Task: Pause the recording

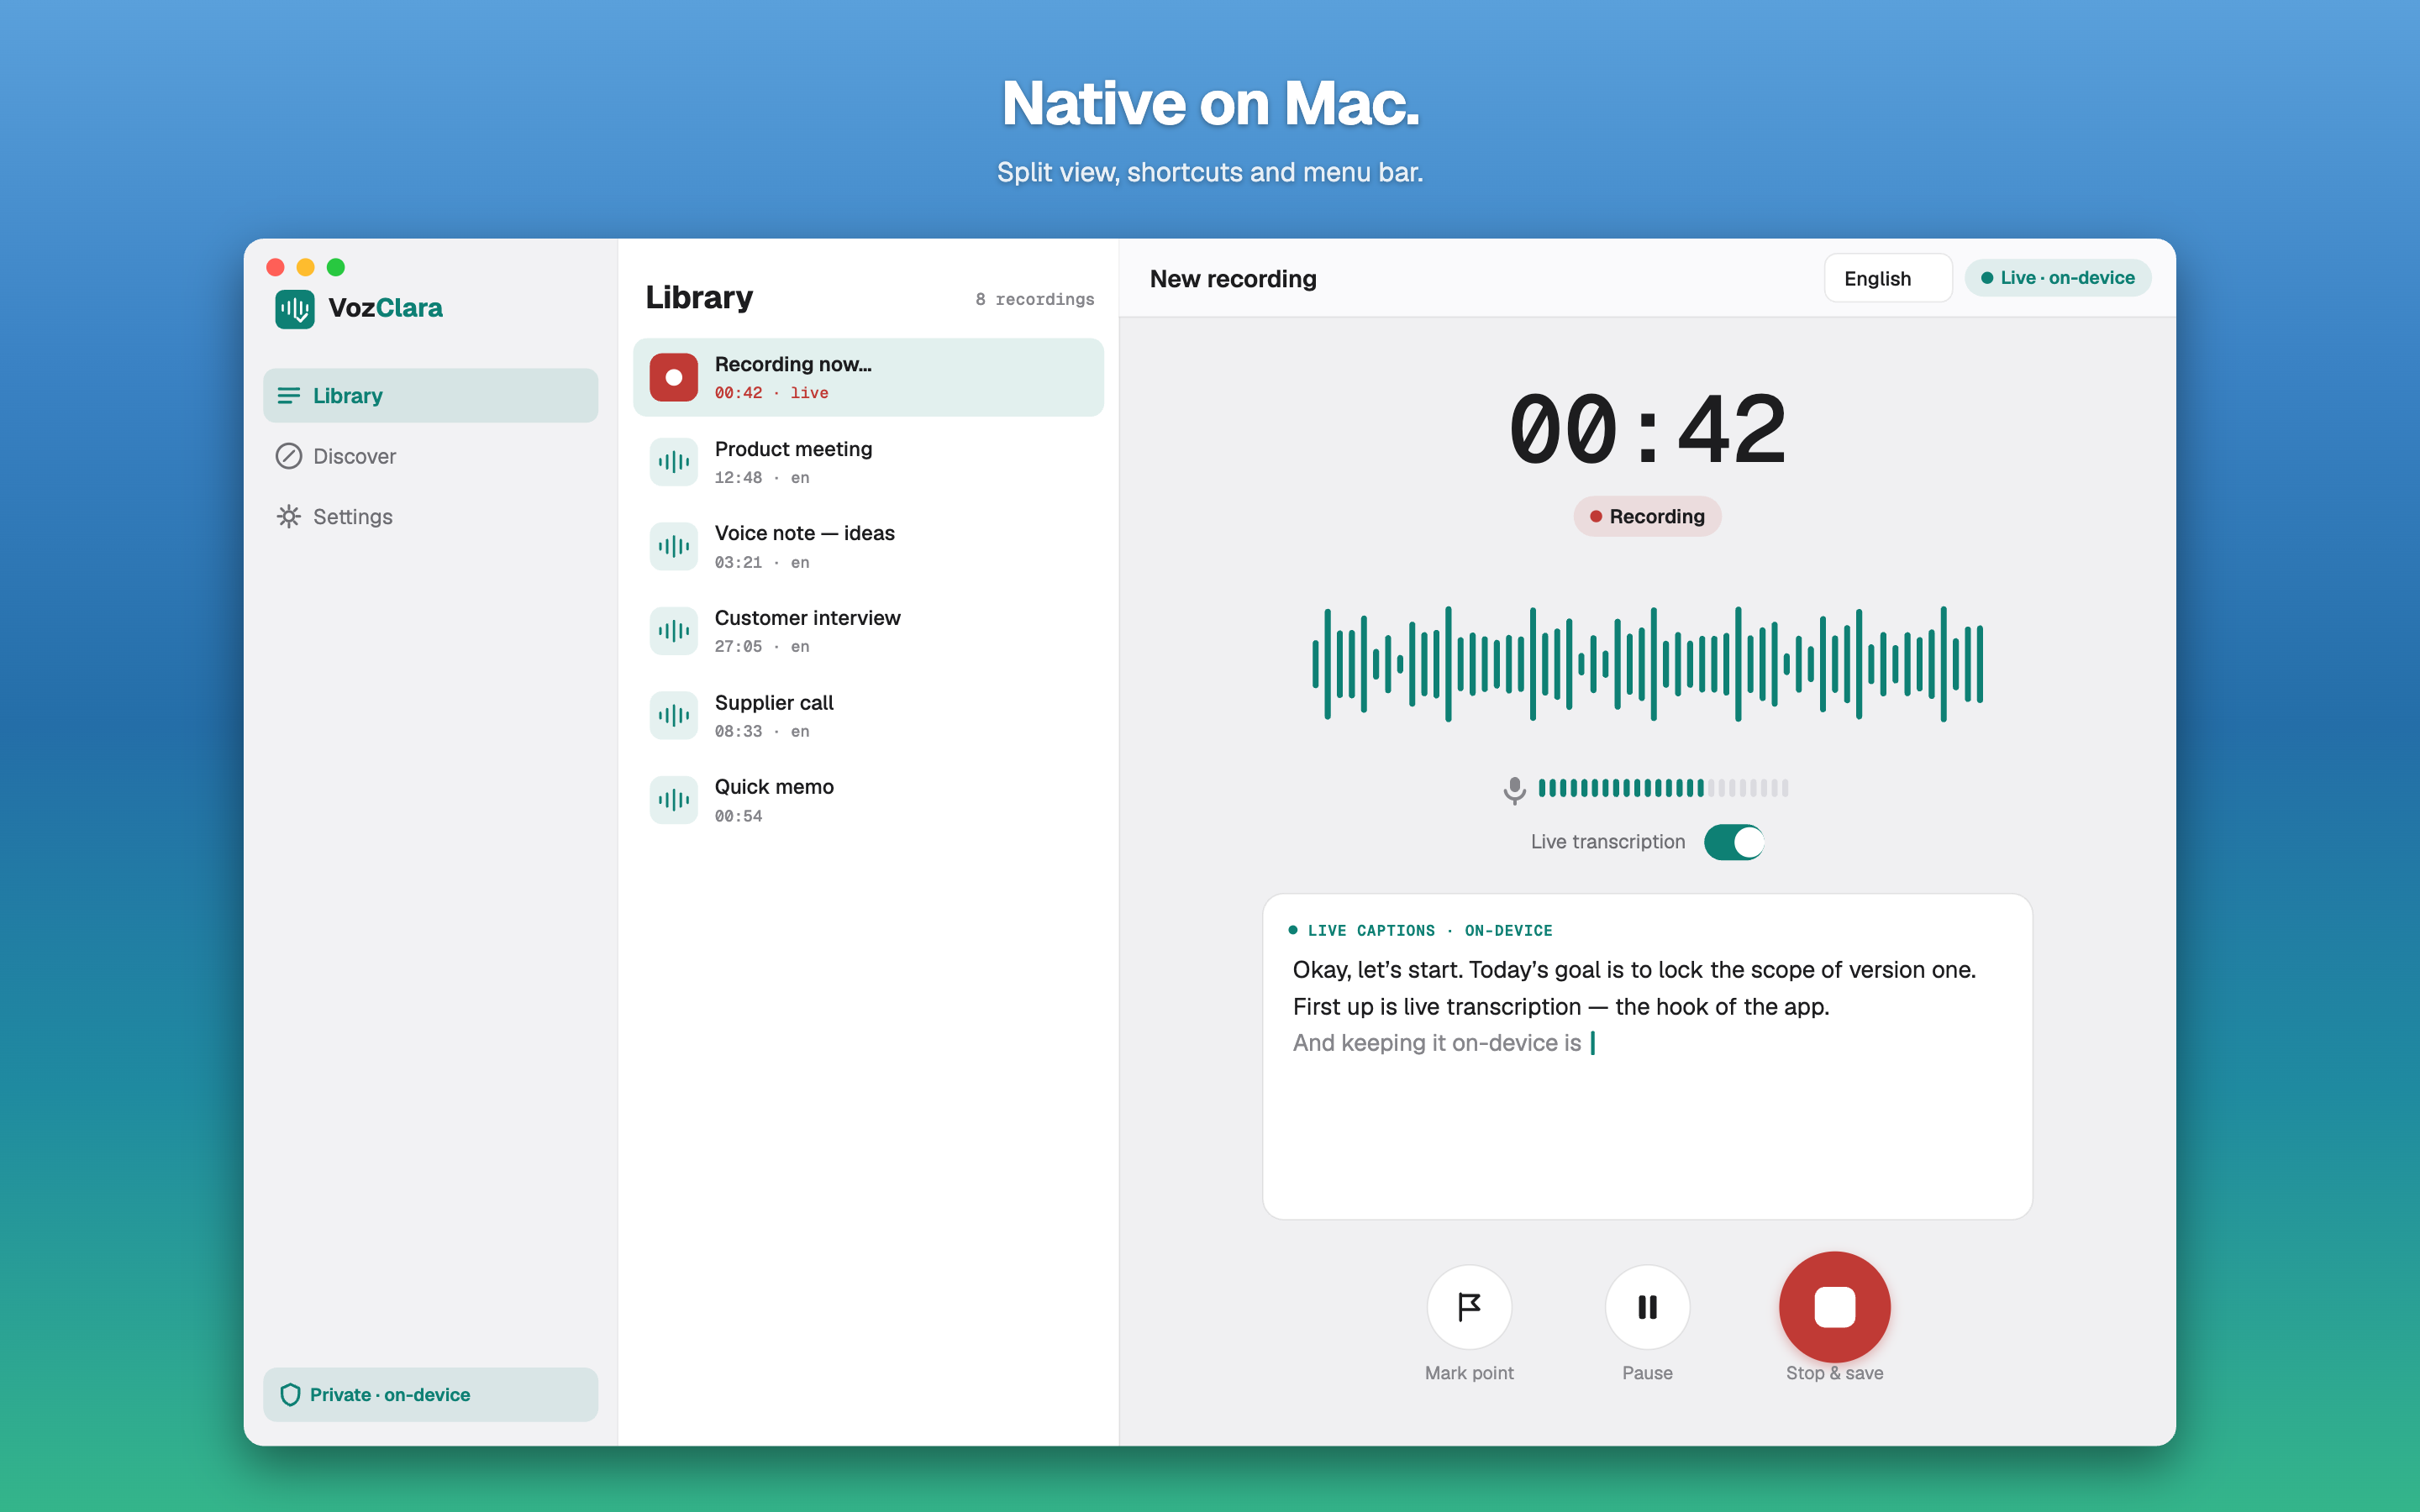Action: point(1647,1307)
